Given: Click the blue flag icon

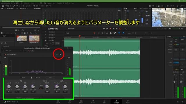Looking at the screenshot, I should coord(119,33).
